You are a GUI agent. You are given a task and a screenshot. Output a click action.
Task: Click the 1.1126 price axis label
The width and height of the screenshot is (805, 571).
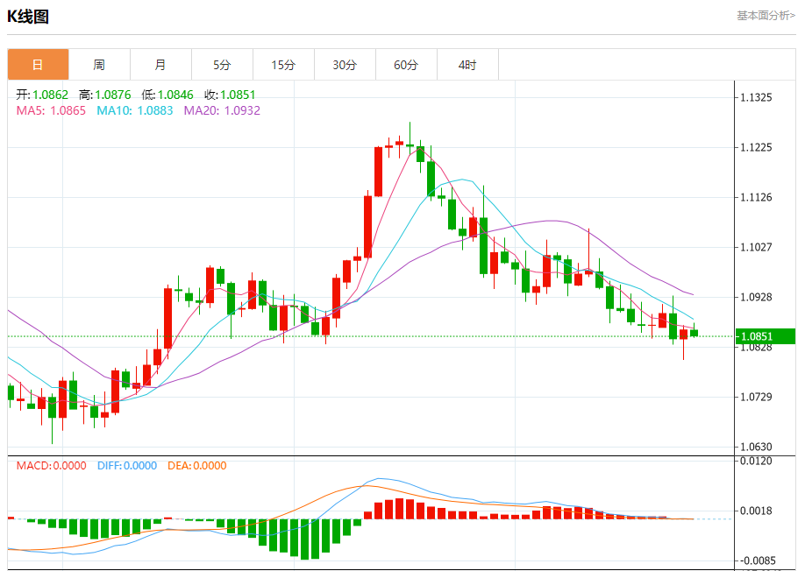pyautogui.click(x=756, y=197)
